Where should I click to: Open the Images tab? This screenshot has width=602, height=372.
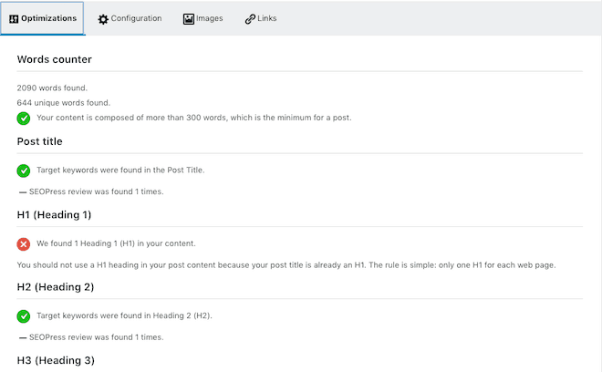(x=203, y=18)
